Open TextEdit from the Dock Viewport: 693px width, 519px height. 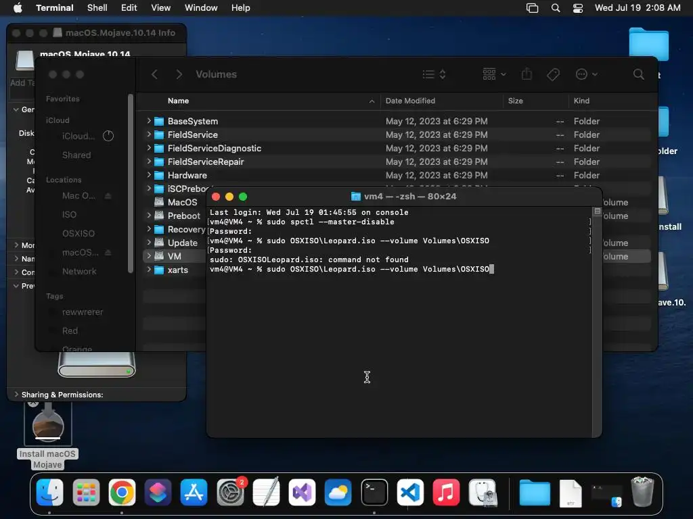pos(266,492)
